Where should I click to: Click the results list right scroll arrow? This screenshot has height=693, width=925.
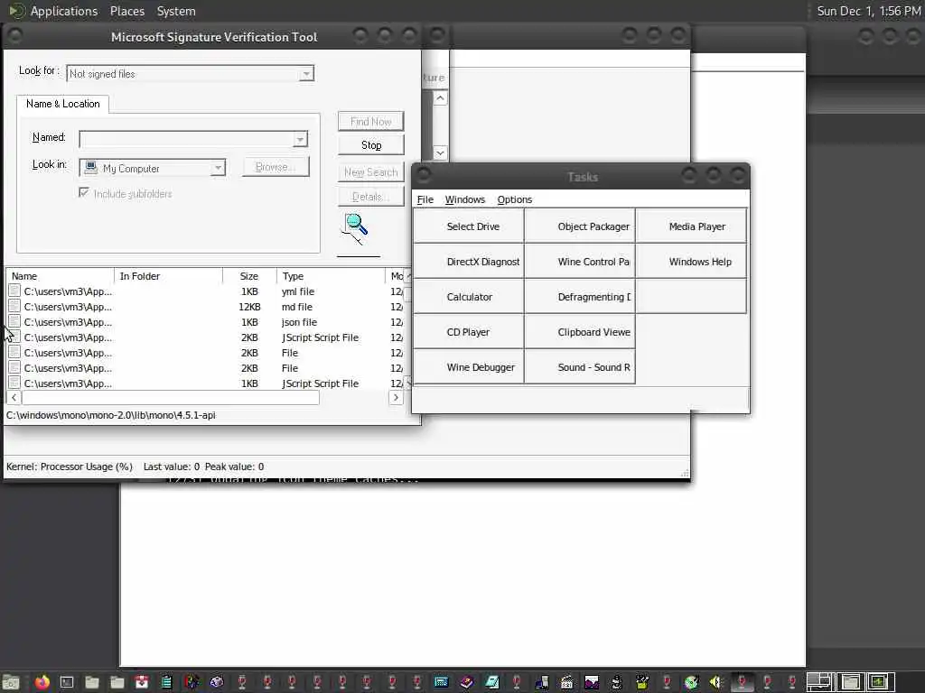pyautogui.click(x=396, y=398)
